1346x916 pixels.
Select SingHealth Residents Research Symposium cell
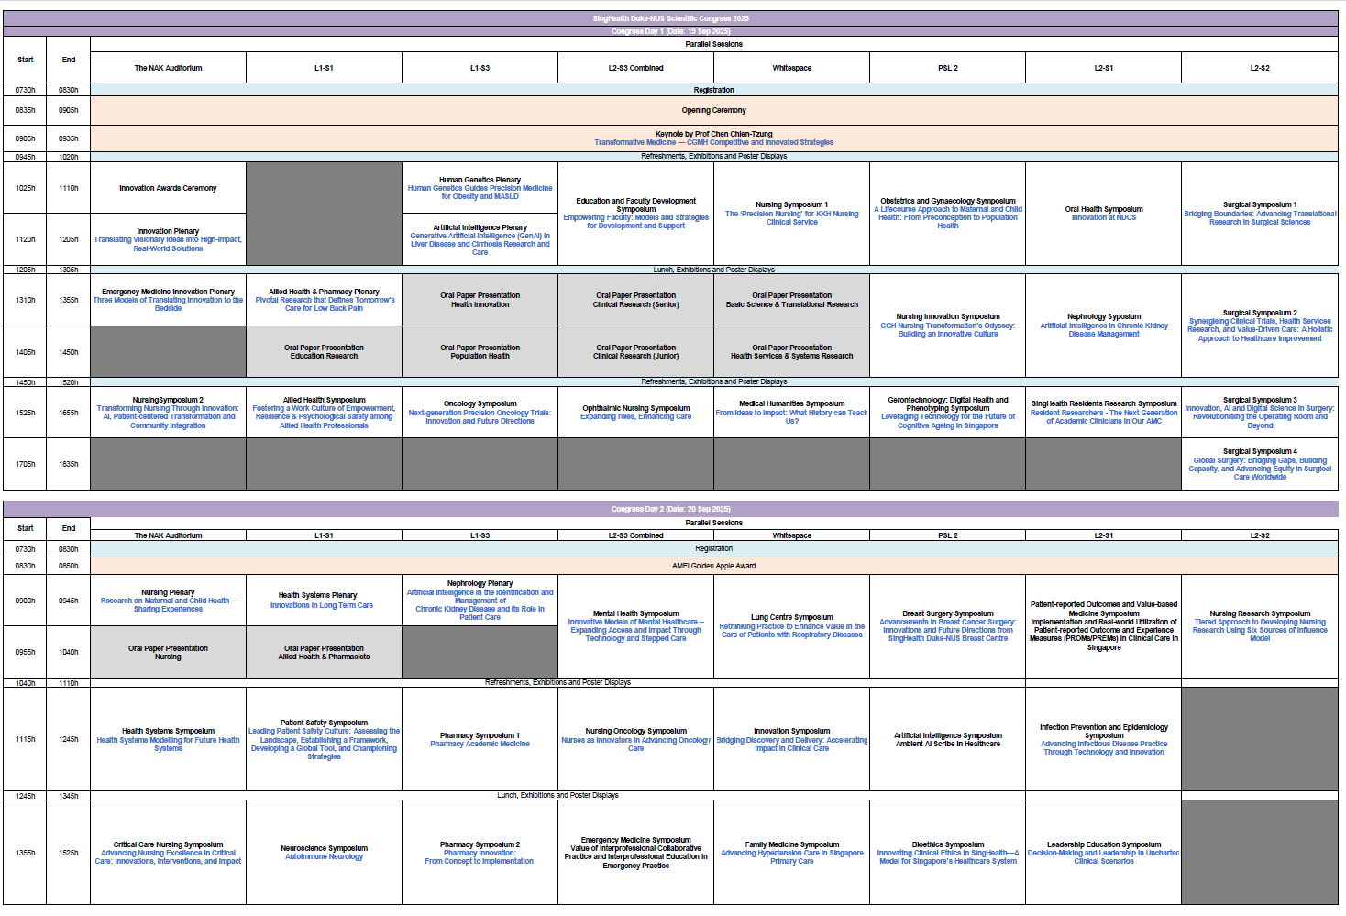(x=1103, y=413)
